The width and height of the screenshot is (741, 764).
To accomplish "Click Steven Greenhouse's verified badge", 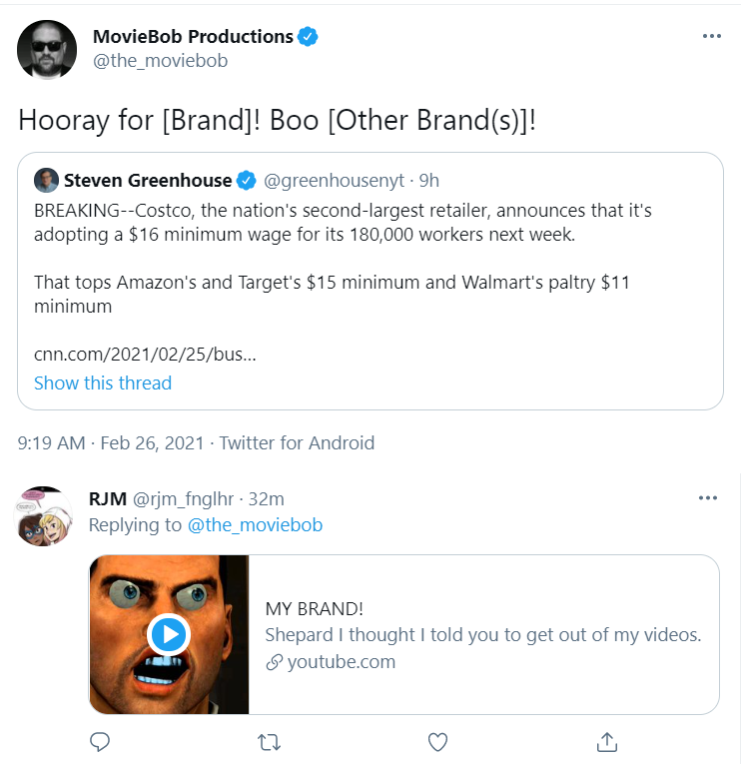I will tap(247, 181).
